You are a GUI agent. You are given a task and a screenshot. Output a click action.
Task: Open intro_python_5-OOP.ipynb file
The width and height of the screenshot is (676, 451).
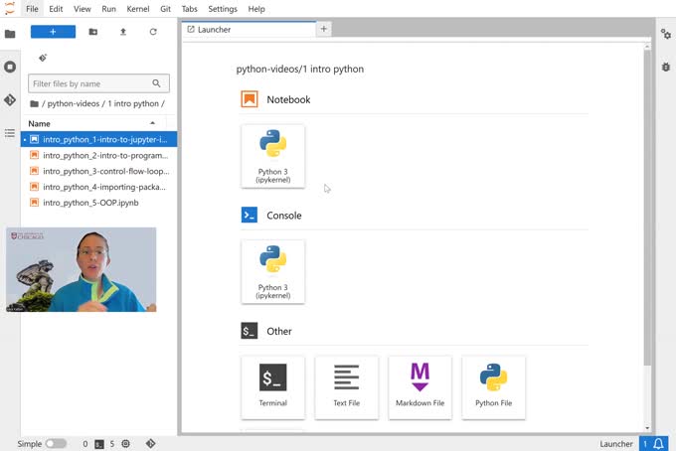click(90, 203)
